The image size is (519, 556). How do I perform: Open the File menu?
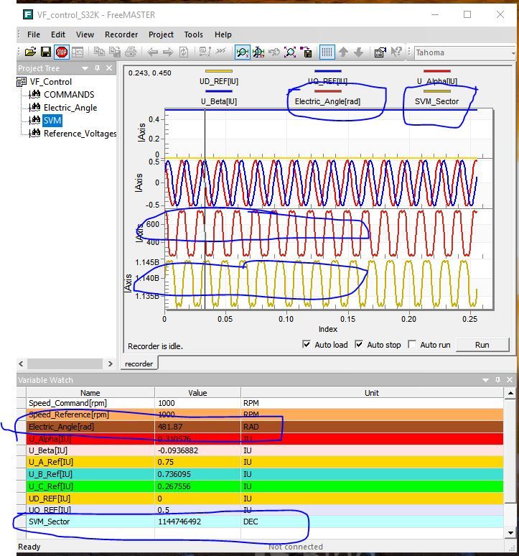[34, 34]
